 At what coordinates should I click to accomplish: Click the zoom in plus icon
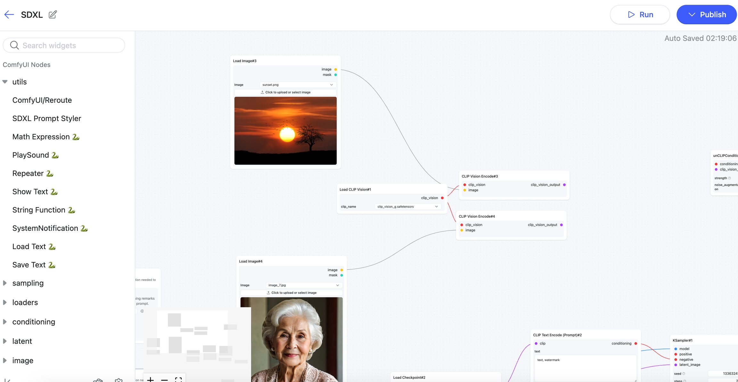(151, 379)
